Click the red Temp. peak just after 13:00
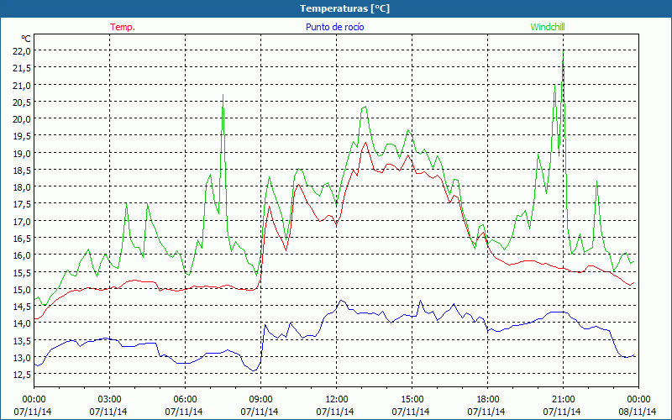The width and height of the screenshot is (672, 420). [x=365, y=143]
